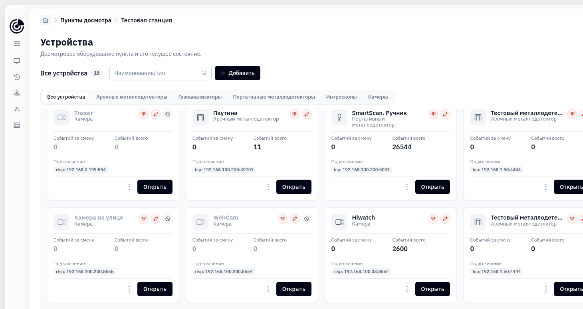The height and width of the screenshot is (309, 583).
Task: Open the WebCam device card
Action: pyautogui.click(x=294, y=289)
